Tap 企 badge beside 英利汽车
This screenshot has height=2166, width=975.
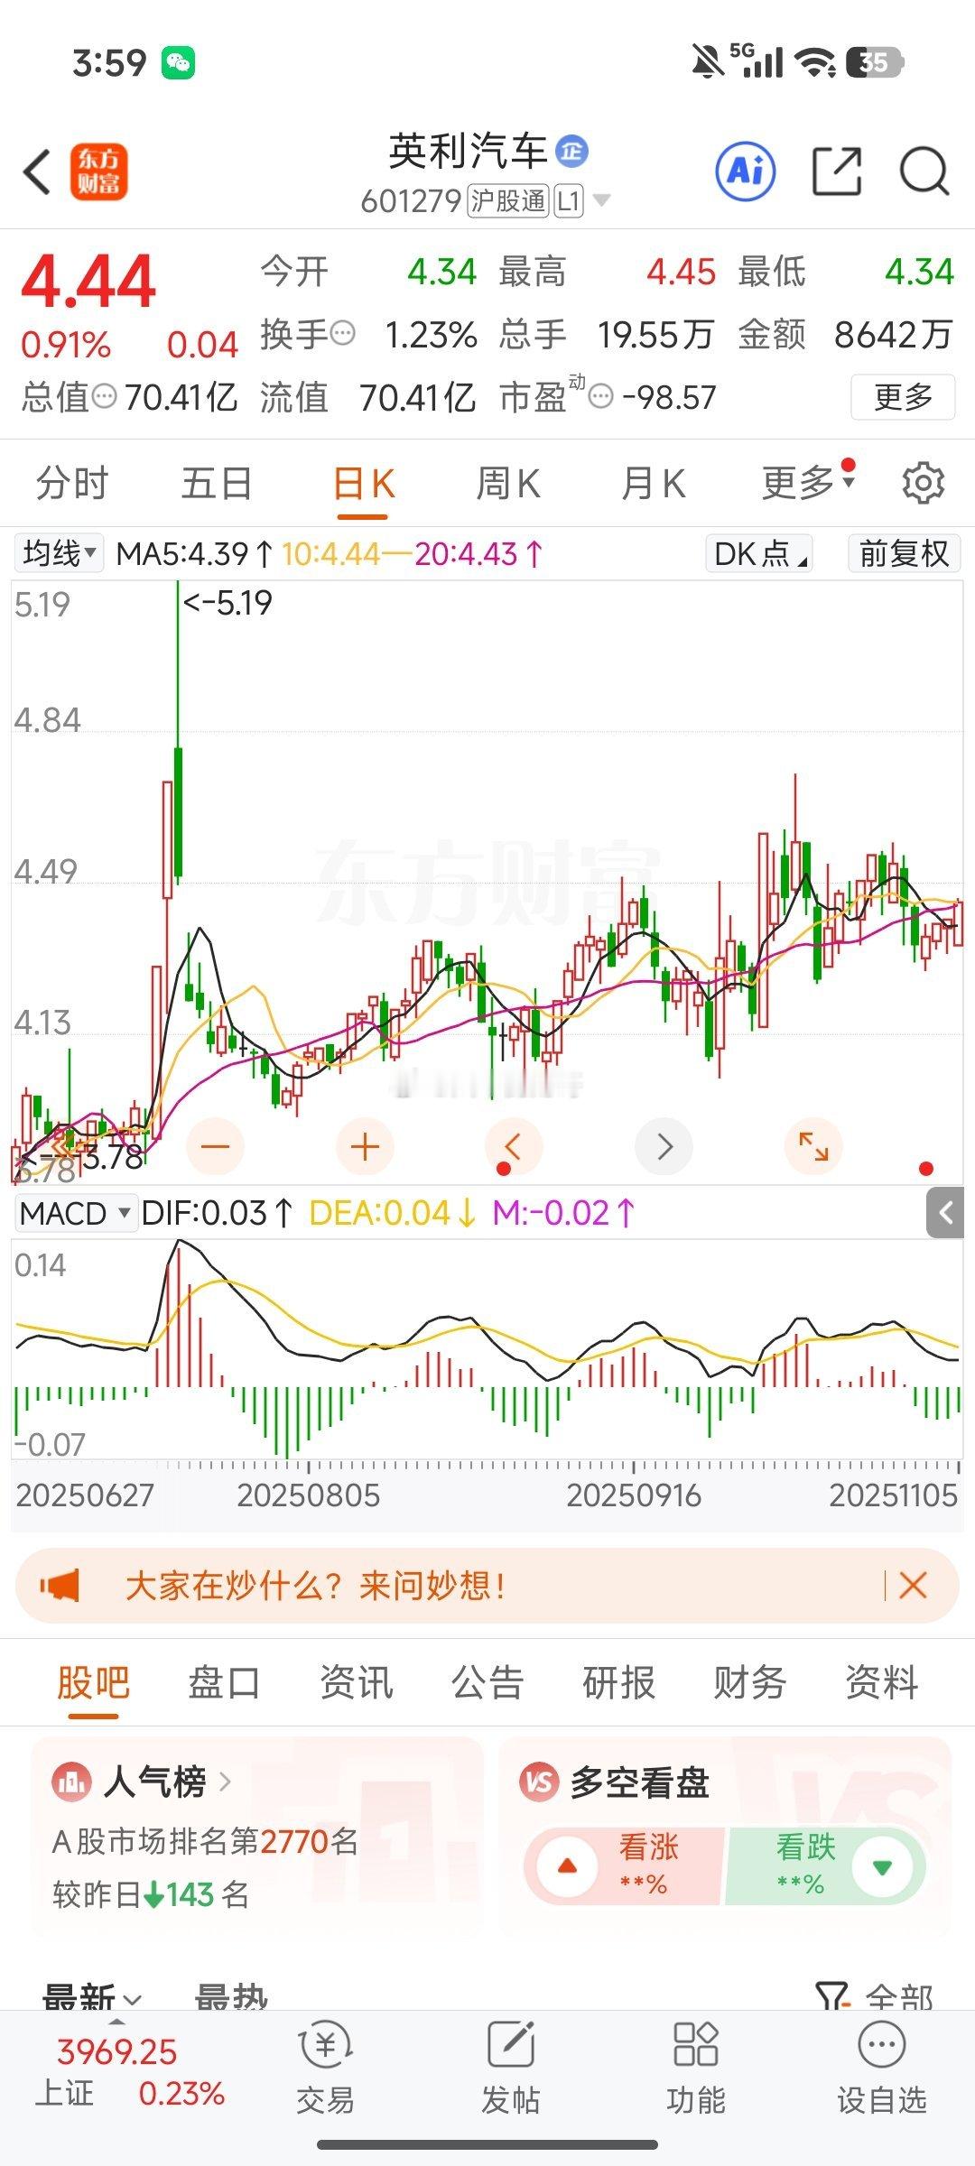571,151
